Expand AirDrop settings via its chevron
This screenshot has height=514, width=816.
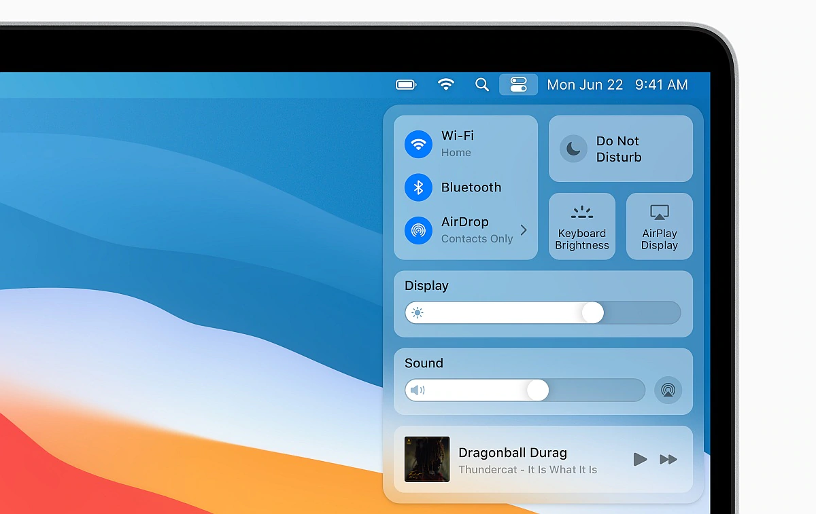tap(522, 230)
